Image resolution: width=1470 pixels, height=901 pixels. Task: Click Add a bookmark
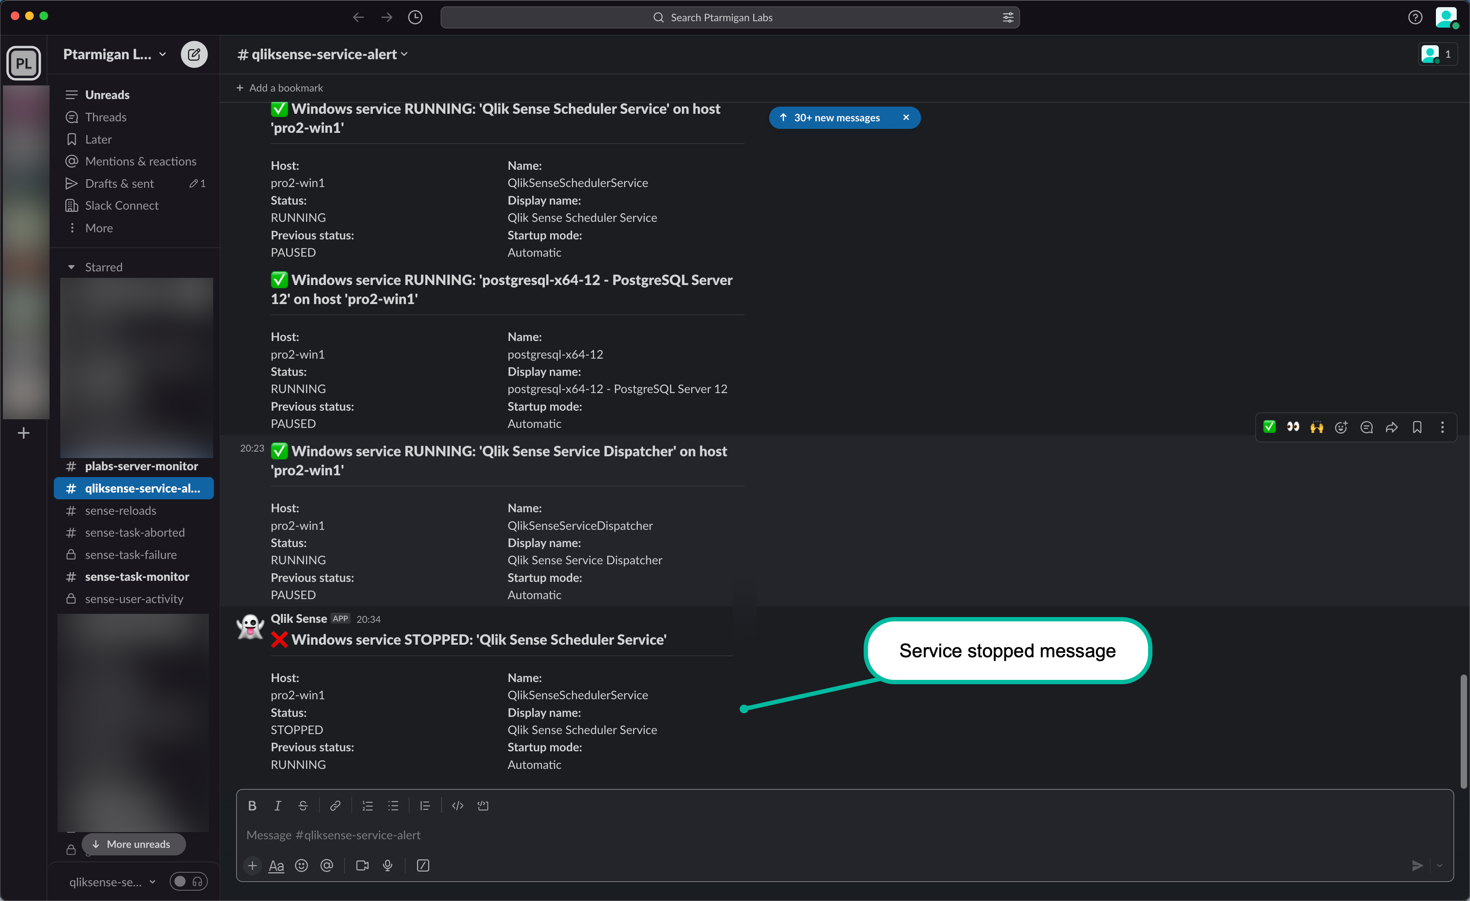coord(280,88)
